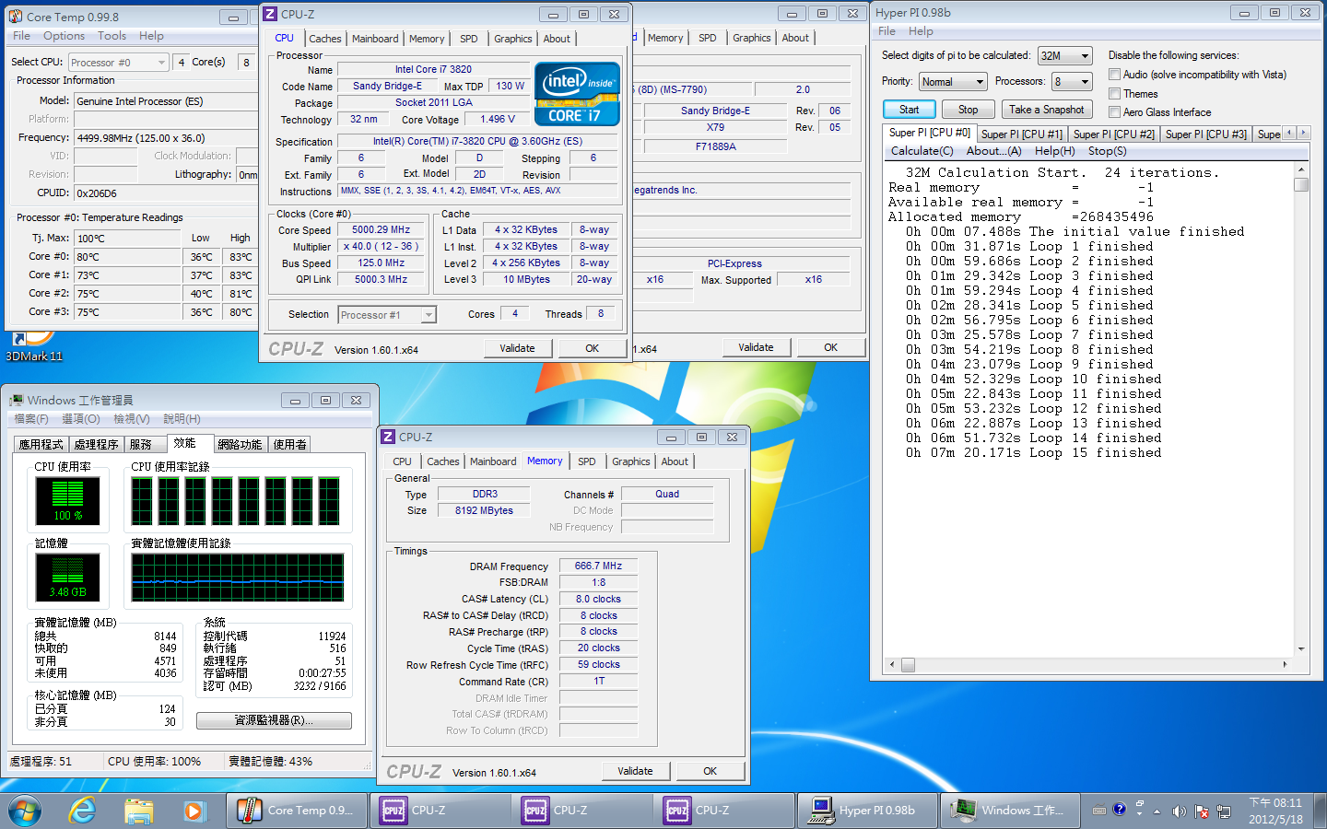Click the left tab-scroll arrow beside the Super PI tabs

click(x=1289, y=133)
